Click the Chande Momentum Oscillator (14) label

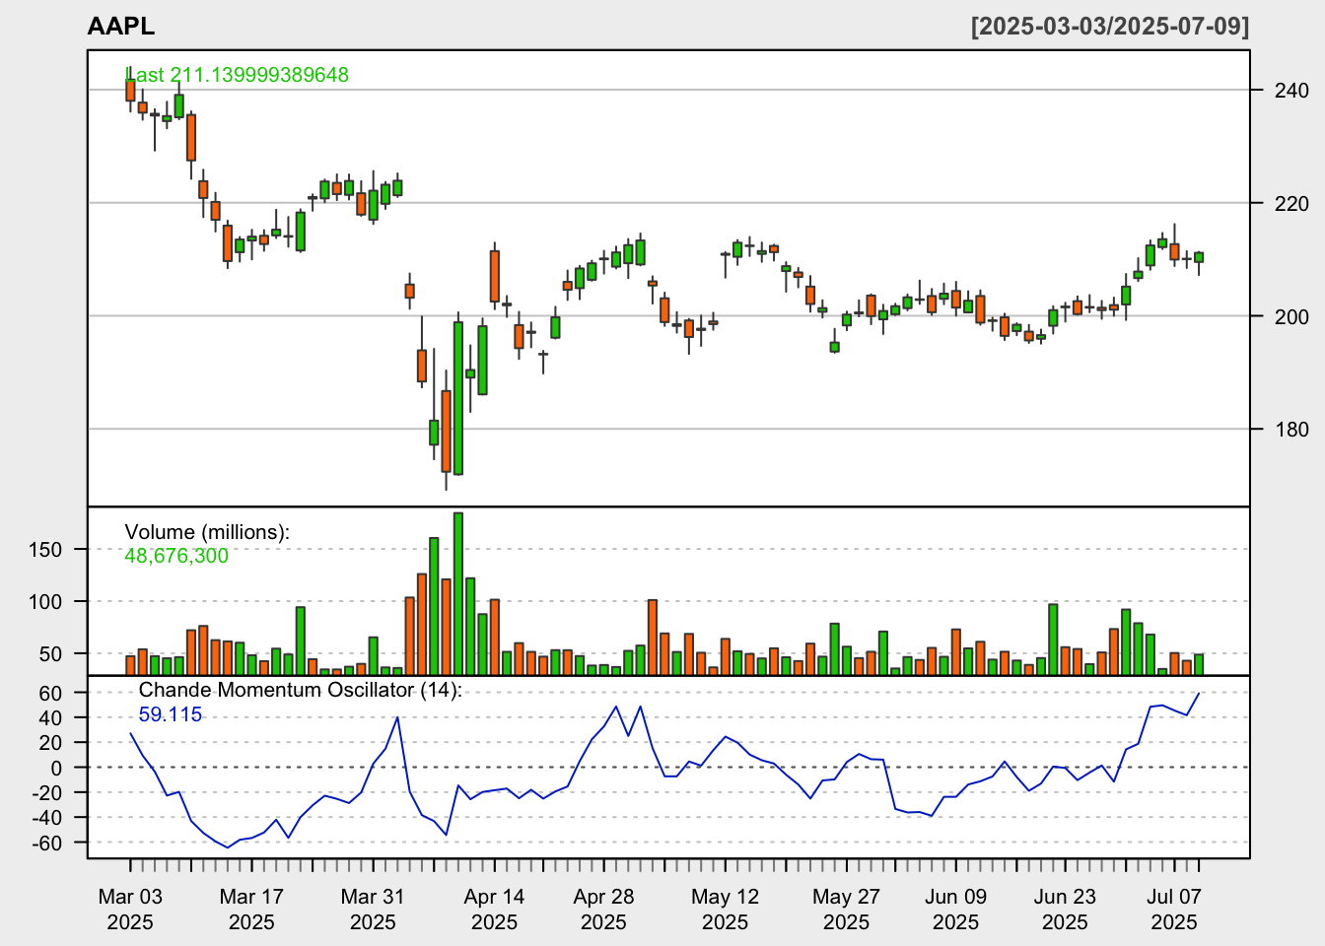click(x=300, y=690)
